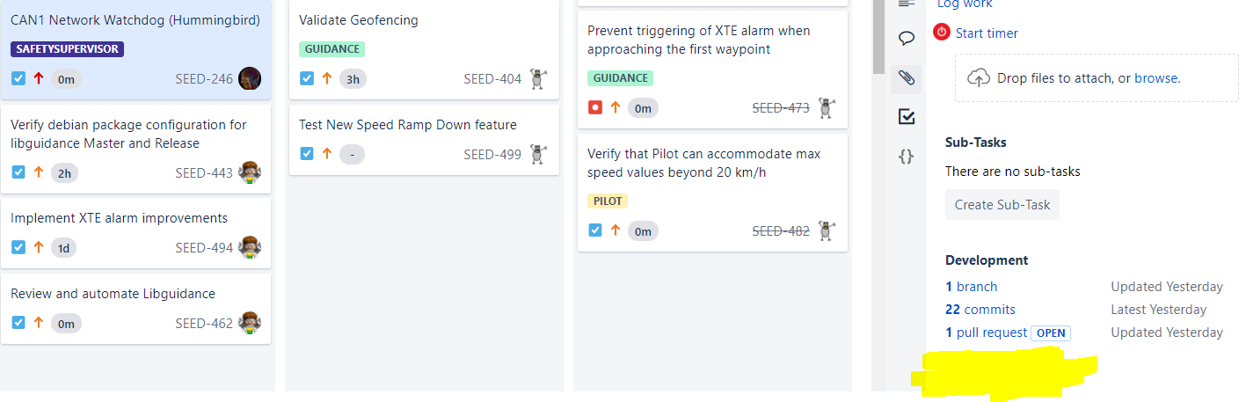Screen dimensions: 1246x402
Task: Click the GUIDANCE label on Validate Geofencing
Action: point(332,49)
